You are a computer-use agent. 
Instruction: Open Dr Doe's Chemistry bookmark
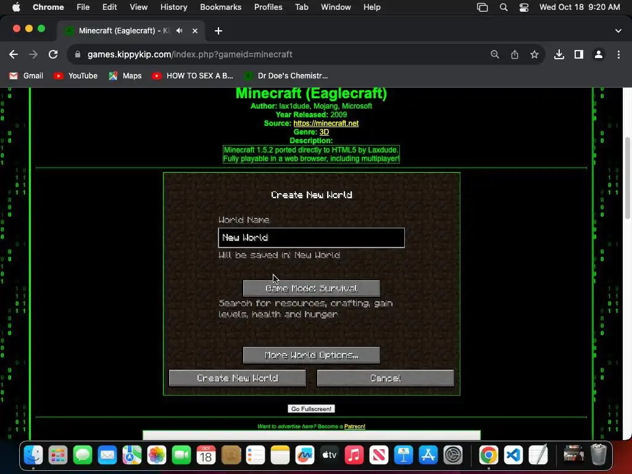(x=286, y=76)
